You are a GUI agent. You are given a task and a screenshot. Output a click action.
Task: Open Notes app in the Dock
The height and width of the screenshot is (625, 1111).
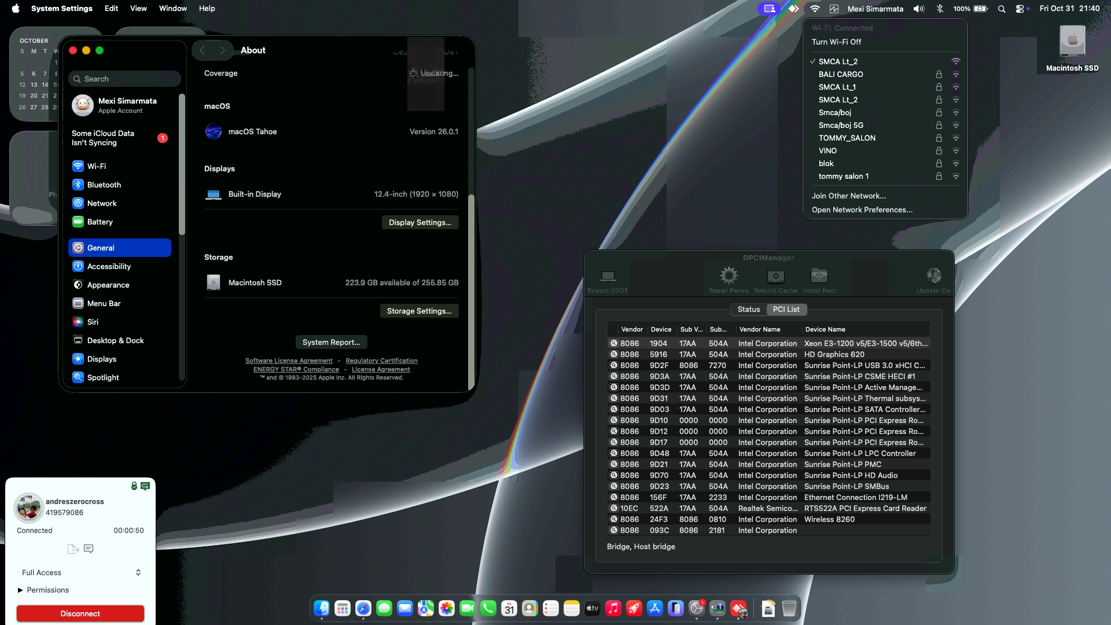[572, 608]
